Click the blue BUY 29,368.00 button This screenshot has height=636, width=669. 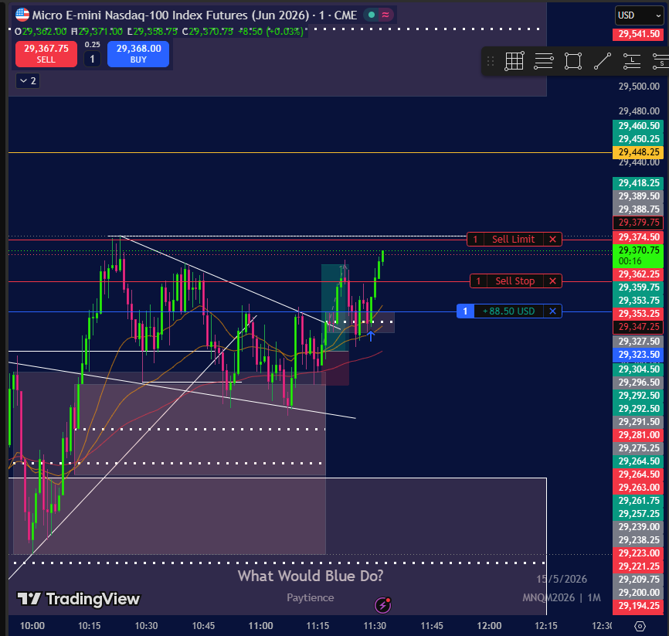coord(138,54)
